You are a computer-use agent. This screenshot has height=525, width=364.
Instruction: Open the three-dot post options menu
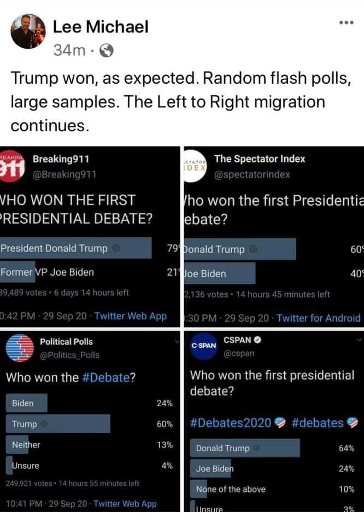347,23
